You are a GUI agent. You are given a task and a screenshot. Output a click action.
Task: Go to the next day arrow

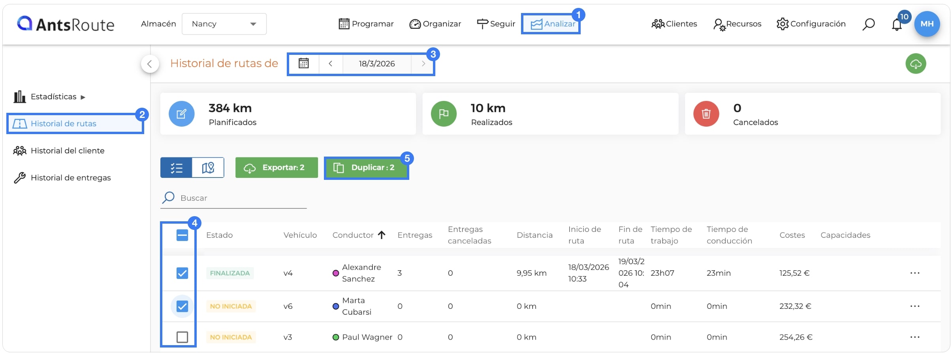tap(423, 64)
